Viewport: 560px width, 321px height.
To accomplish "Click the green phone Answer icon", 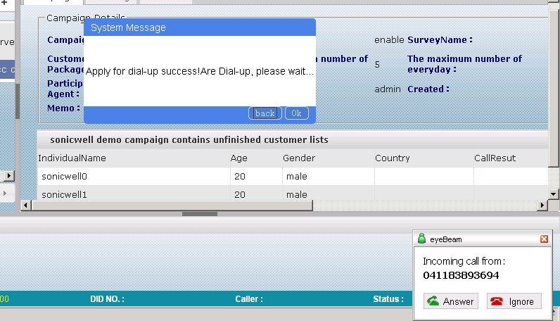I will coord(433,301).
